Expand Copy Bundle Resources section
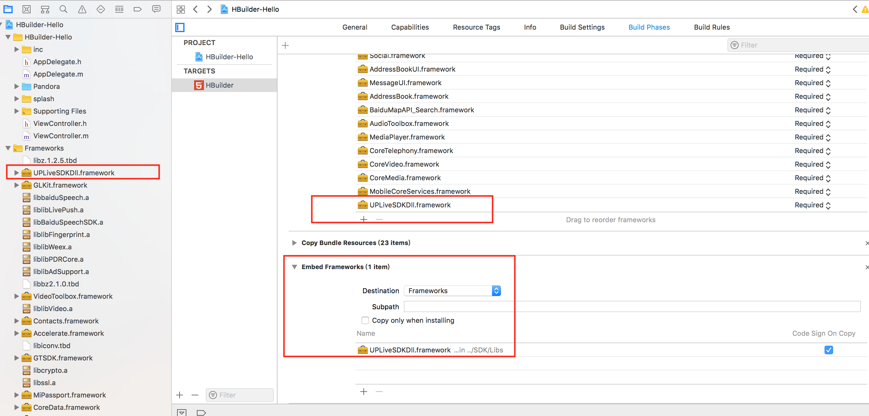869x416 pixels. (x=294, y=243)
